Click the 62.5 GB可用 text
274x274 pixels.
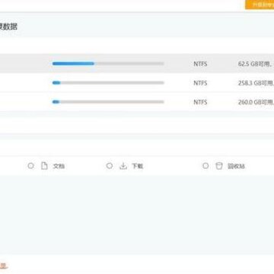256,64
